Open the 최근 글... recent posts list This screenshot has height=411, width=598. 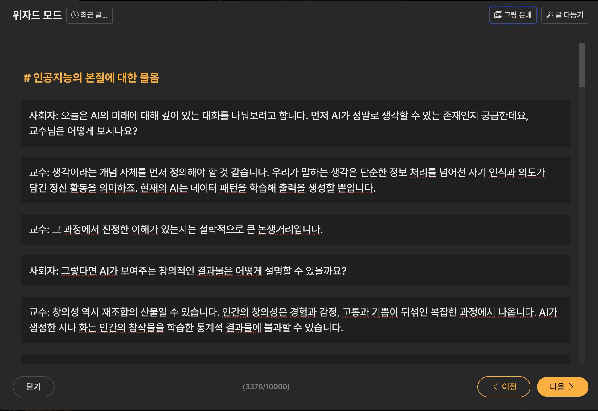tap(89, 15)
